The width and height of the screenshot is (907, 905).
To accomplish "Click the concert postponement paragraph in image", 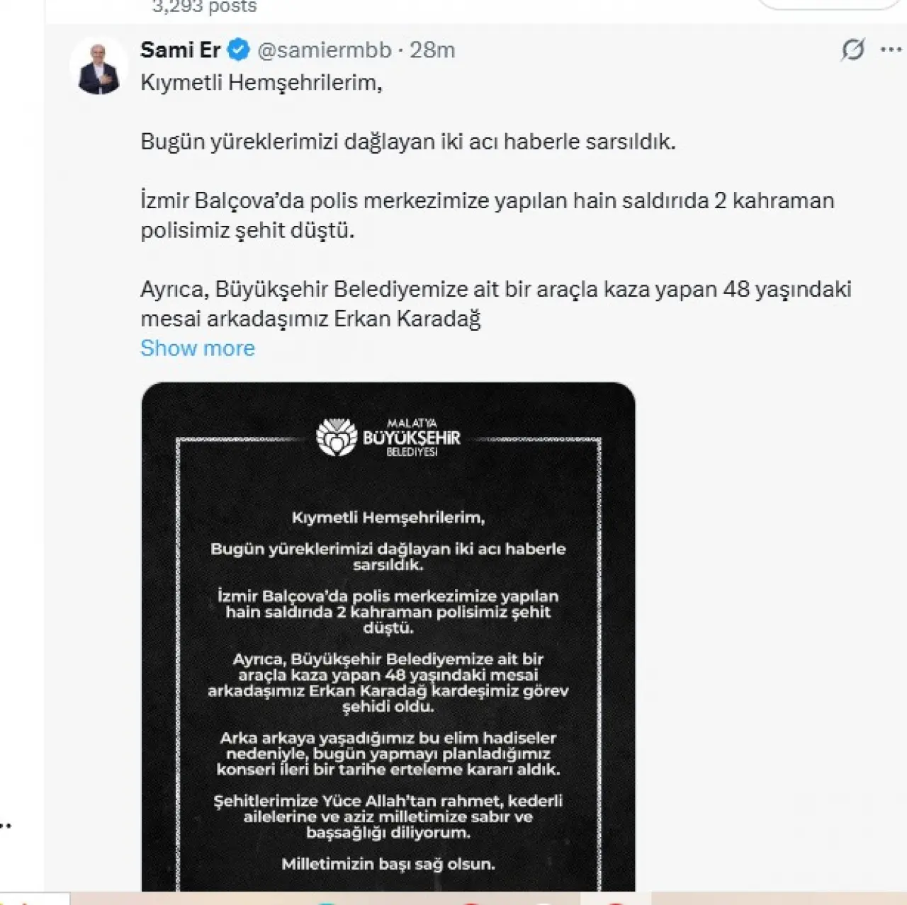I will 388,753.
